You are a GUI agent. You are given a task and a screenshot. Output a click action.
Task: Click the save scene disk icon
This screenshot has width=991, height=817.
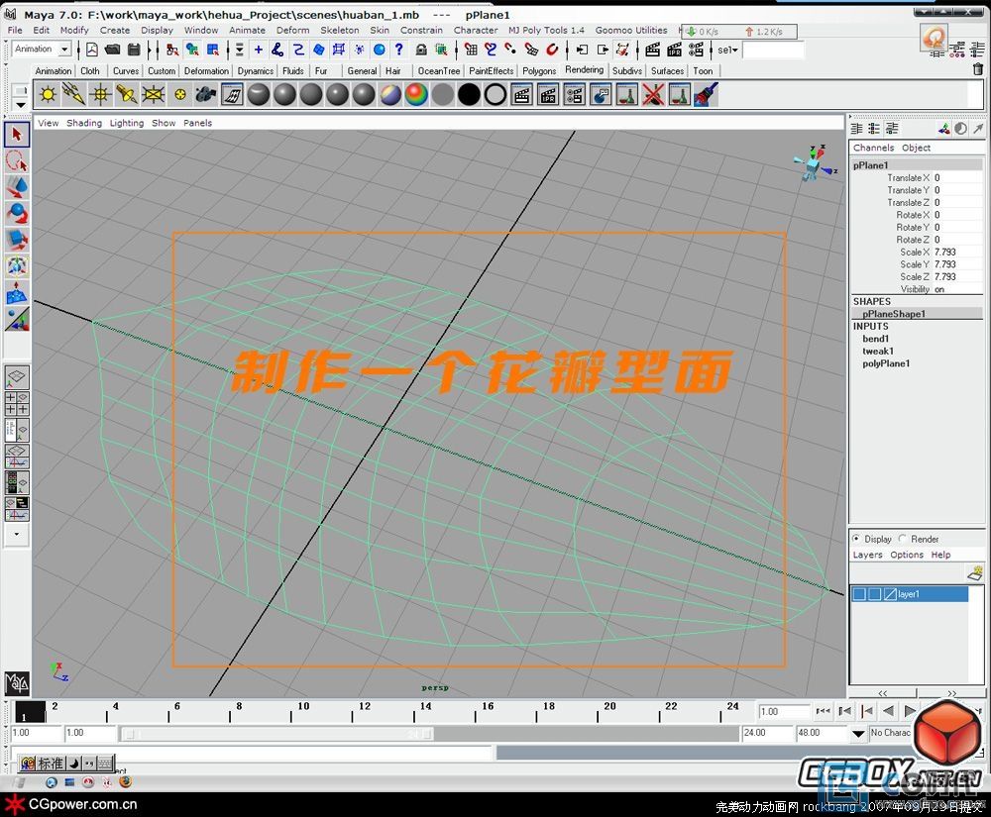click(x=134, y=50)
